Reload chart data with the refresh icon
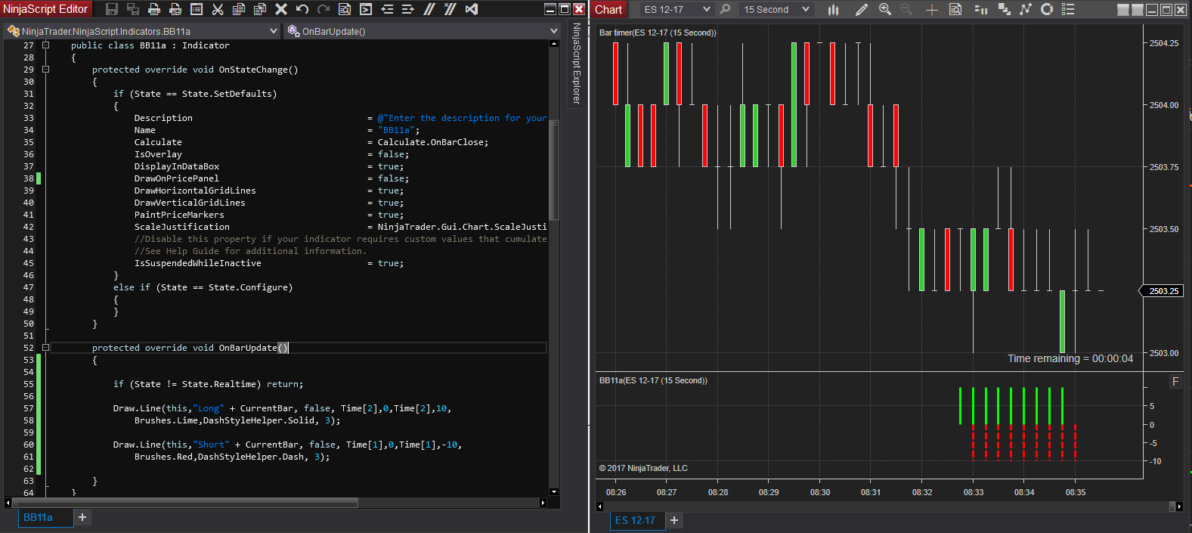1192x533 pixels. [1047, 9]
